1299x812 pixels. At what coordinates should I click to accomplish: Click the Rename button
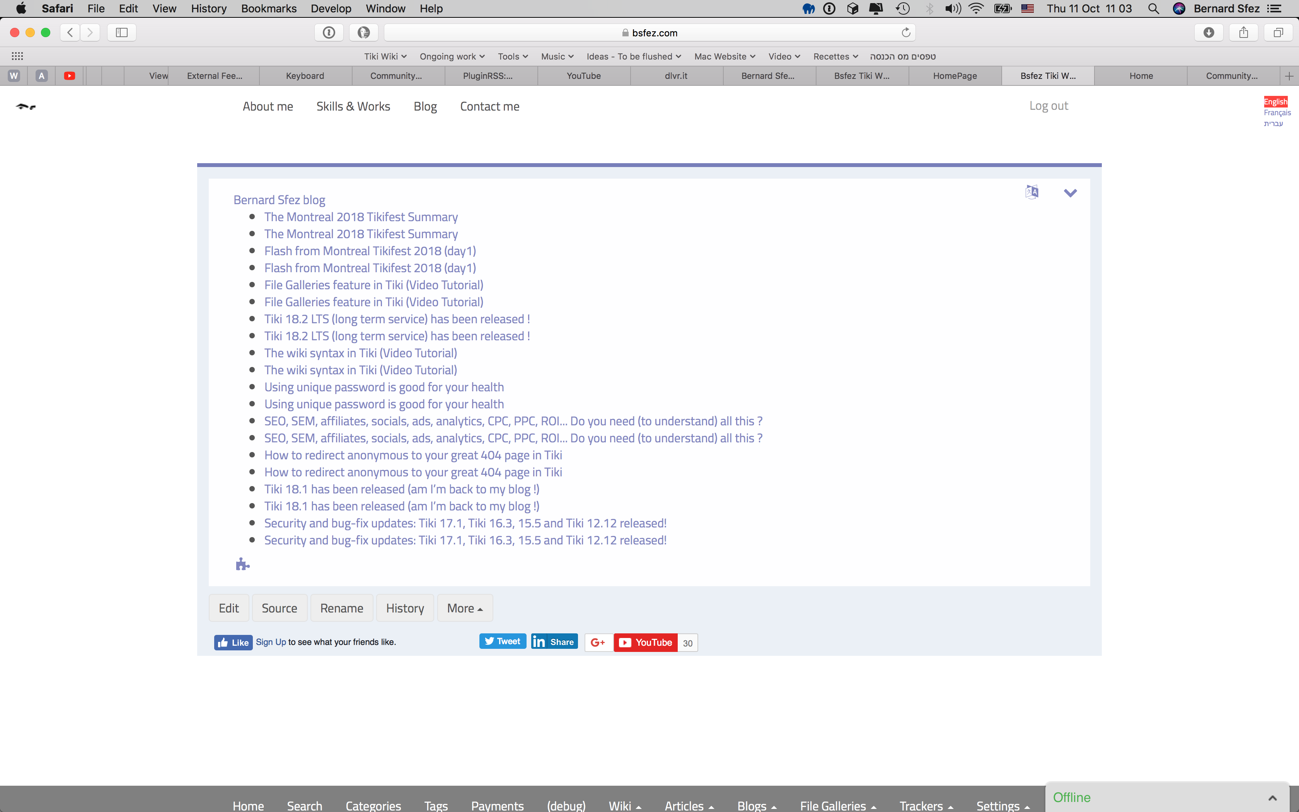click(x=341, y=608)
